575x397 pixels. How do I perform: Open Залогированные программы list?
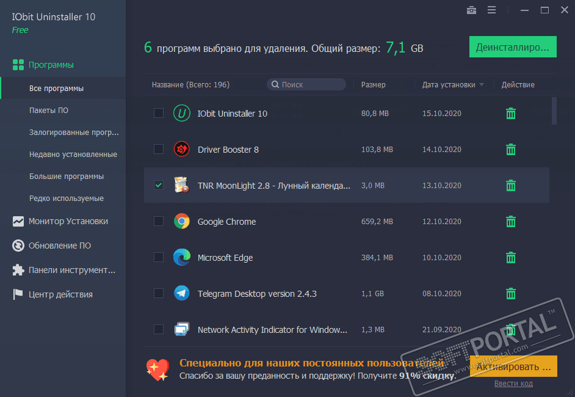tap(74, 132)
